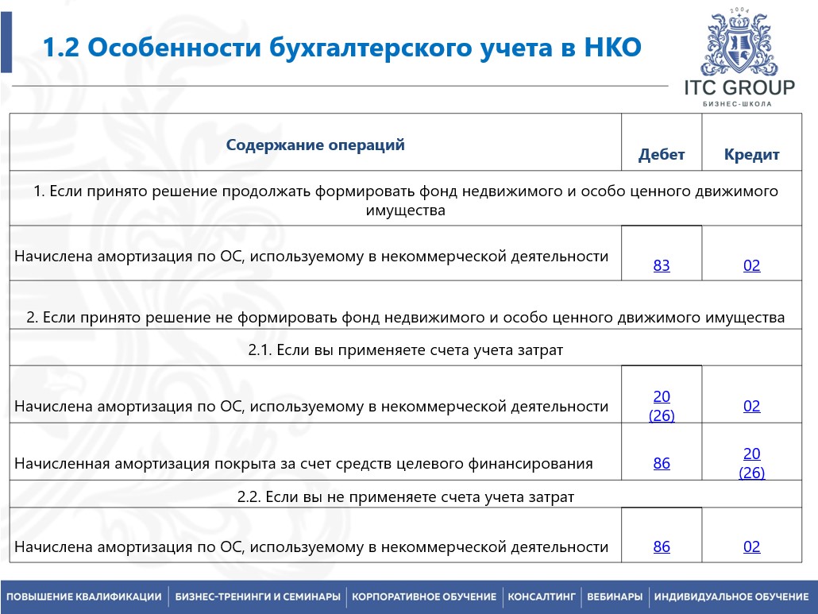Open the account 83 debit link

662,266
